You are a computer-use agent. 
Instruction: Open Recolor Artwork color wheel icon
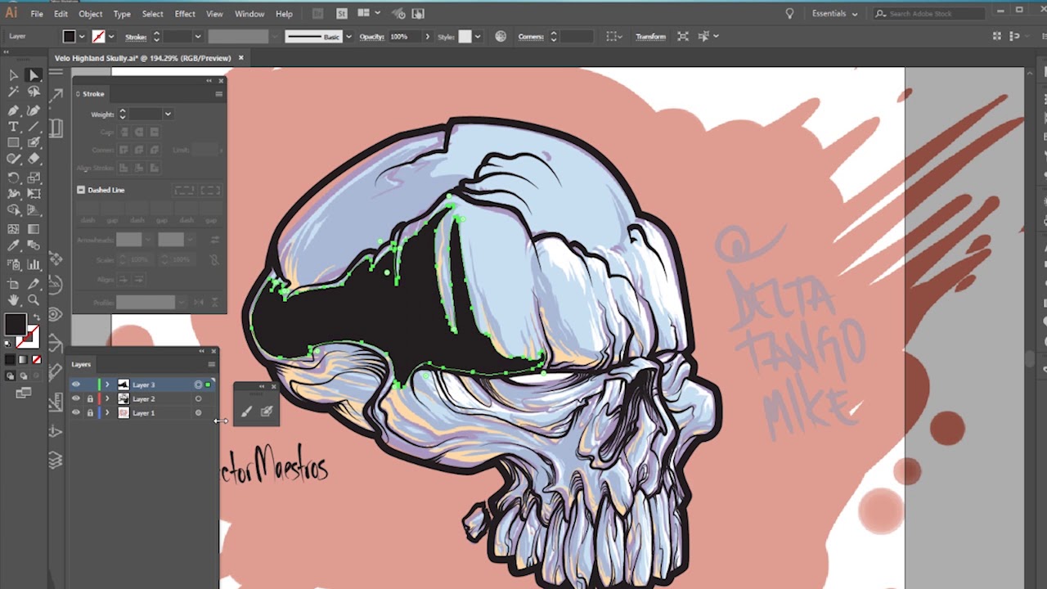pyautogui.click(x=501, y=37)
